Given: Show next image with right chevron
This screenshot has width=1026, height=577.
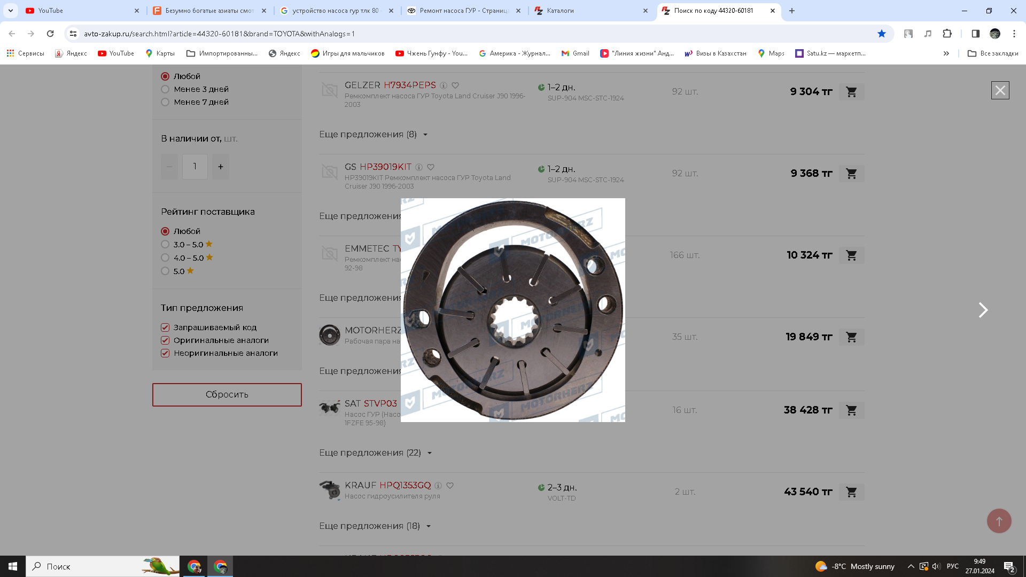Looking at the screenshot, I should point(983,310).
